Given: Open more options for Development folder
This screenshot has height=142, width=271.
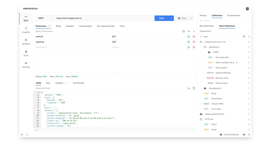Looking at the screenshot, I should [x=249, y=88].
